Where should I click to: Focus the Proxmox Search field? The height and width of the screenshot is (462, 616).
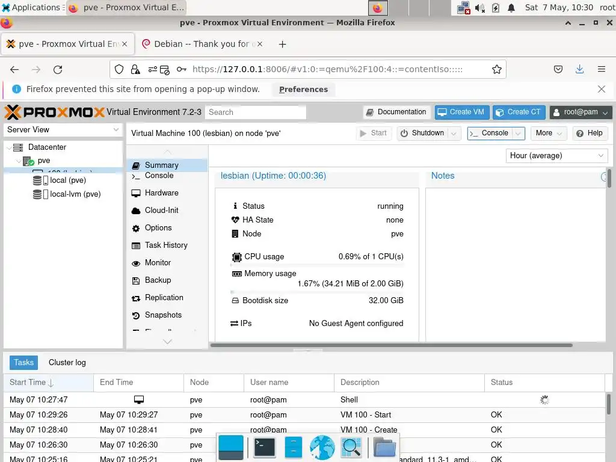pos(255,112)
